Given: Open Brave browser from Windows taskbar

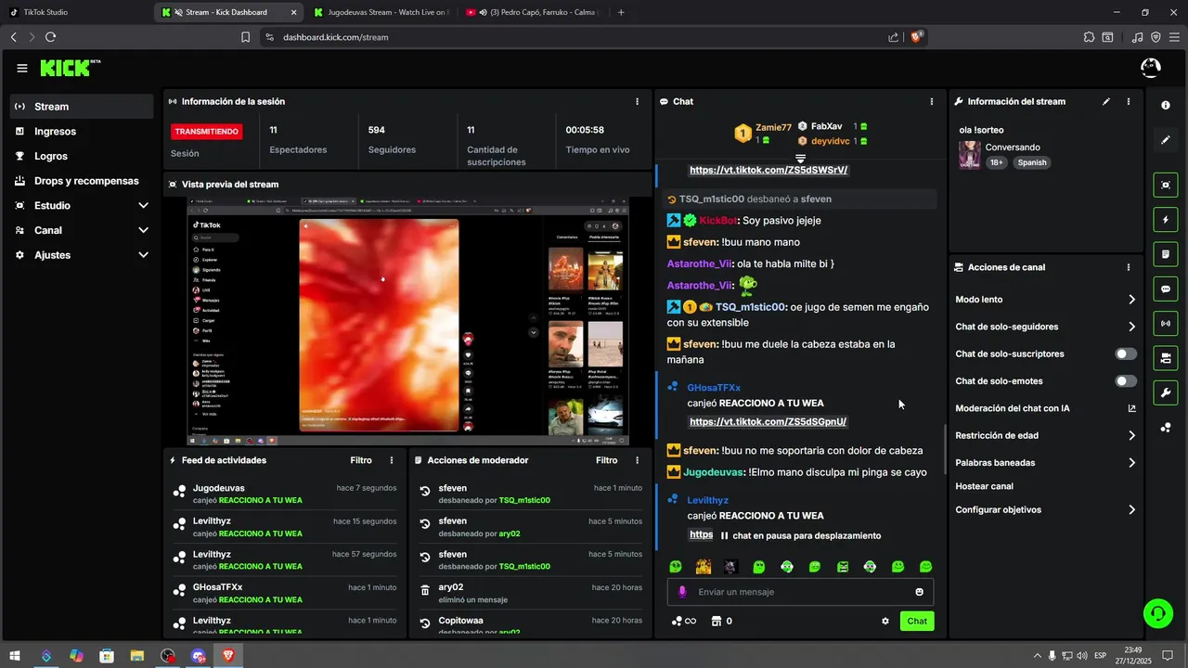Looking at the screenshot, I should [x=228, y=656].
